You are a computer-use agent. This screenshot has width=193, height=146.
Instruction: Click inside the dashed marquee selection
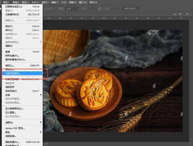pyautogui.click(x=101, y=85)
